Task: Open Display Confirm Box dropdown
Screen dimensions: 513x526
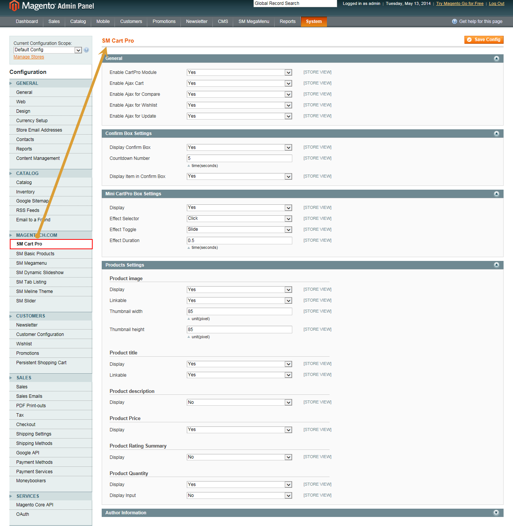Action: pyautogui.click(x=240, y=147)
